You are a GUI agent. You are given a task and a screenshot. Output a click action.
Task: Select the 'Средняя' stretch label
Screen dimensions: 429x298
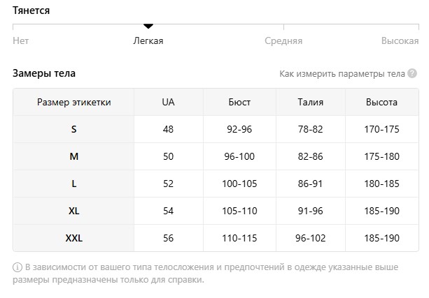click(283, 41)
